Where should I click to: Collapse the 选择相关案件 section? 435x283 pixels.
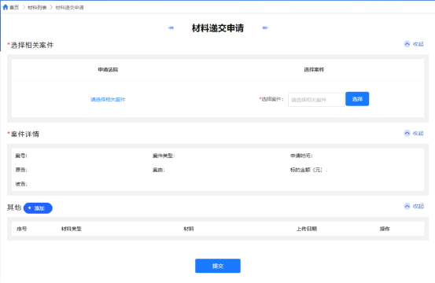click(414, 44)
